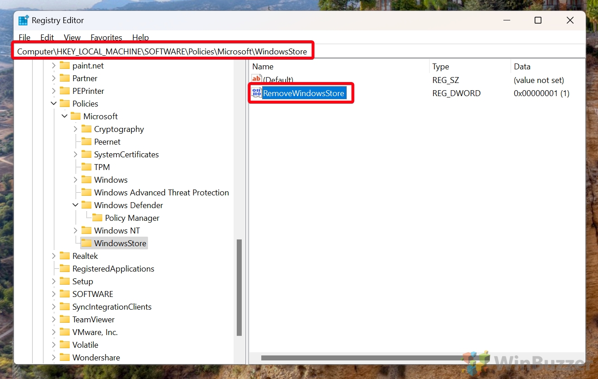Click the REG_DWORD type cell
This screenshot has width=598, height=379.
pyautogui.click(x=456, y=93)
